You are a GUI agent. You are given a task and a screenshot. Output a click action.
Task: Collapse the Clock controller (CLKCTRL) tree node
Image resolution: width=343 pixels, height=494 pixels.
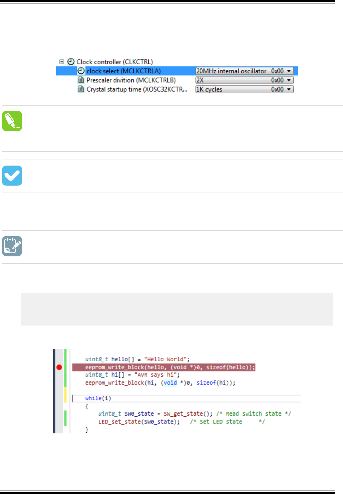coord(62,62)
